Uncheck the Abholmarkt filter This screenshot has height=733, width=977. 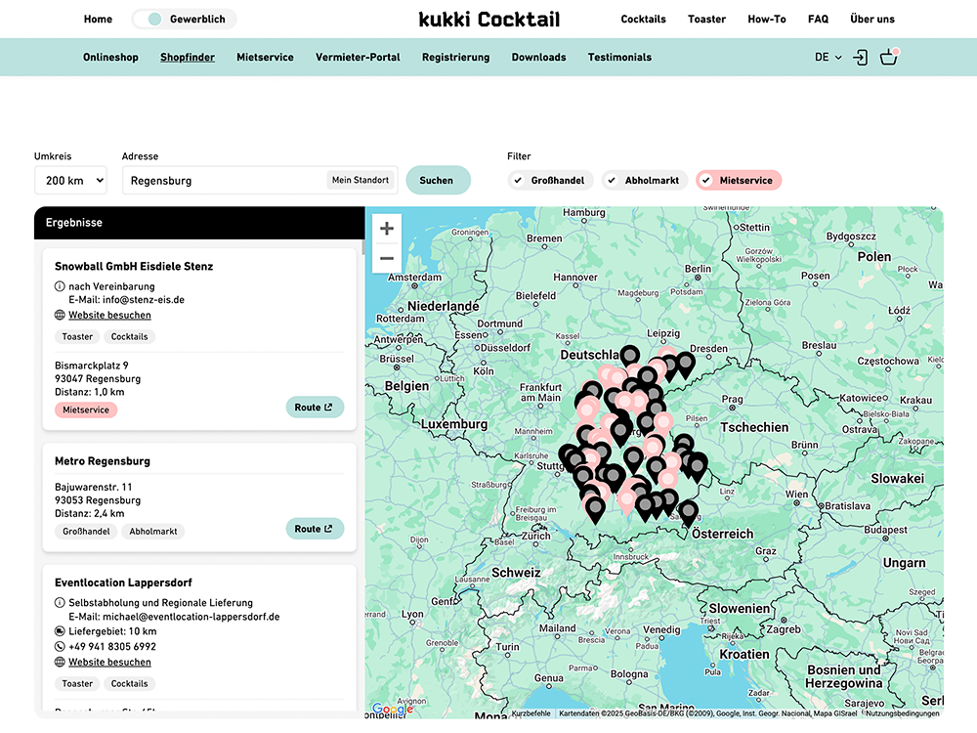[642, 181]
